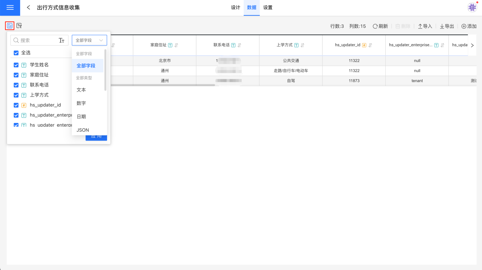Click the import (导入) icon
Screen dimensions: 482x270
420,26
